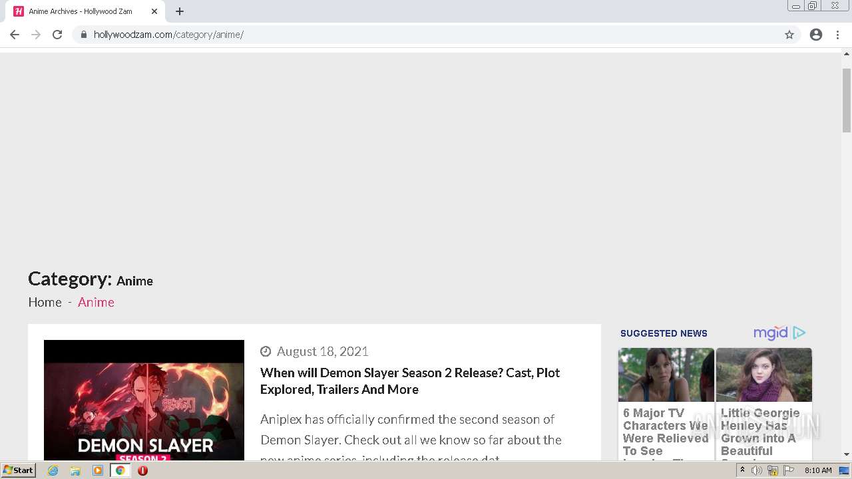Screen dimensions: 852x479
Task: Click the volume speaker tray icon
Action: 757,470
